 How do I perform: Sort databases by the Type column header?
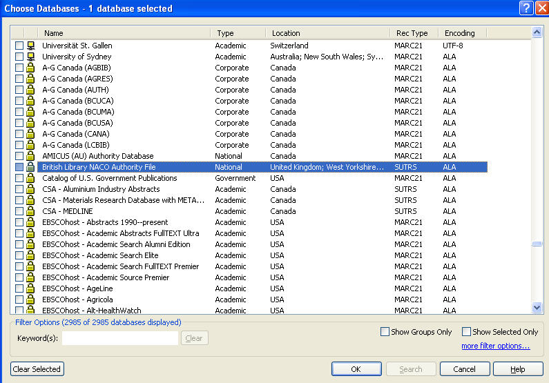pos(238,33)
